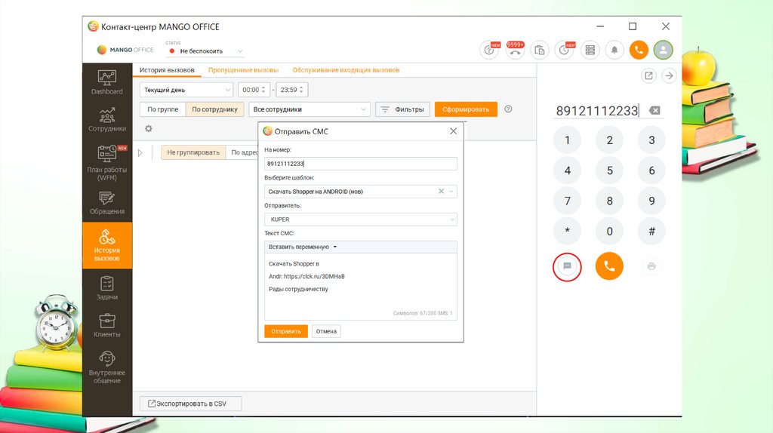Viewport: 773px width, 433px height.
Task: Click the pop-out dialer icon
Action: click(648, 75)
